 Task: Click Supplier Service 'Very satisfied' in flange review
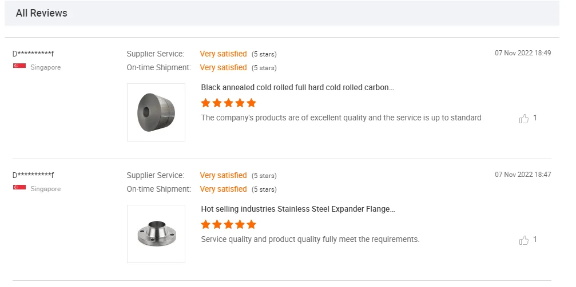[x=223, y=175]
